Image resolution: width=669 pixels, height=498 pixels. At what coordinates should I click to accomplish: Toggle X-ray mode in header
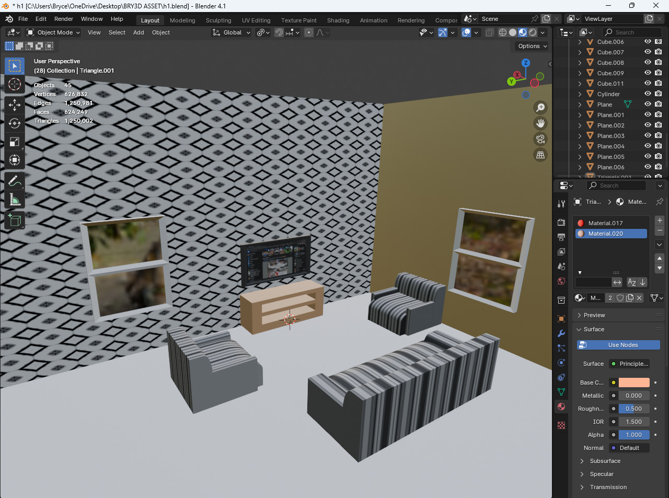point(489,32)
